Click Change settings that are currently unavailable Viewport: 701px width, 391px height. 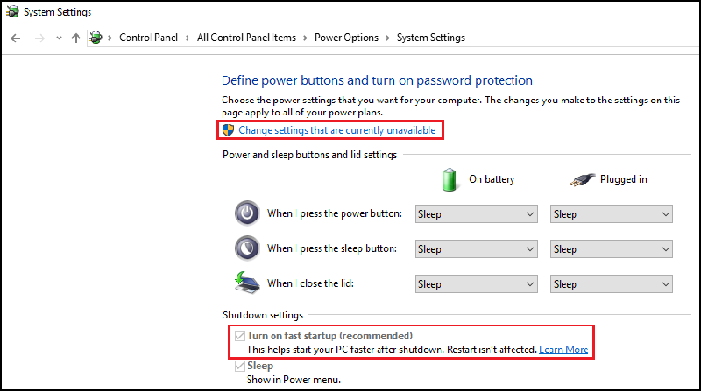(x=337, y=130)
